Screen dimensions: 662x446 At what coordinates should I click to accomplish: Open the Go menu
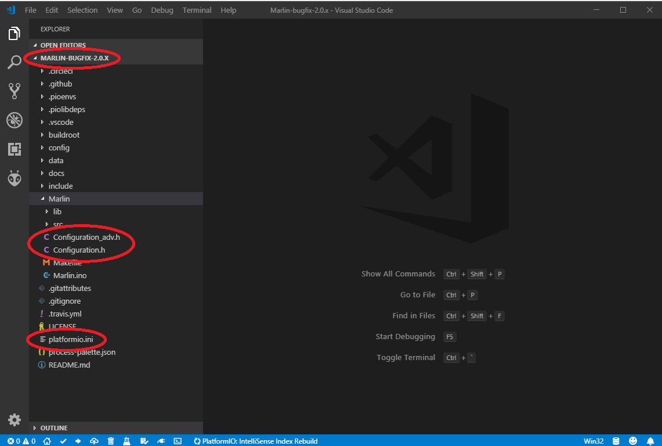[x=137, y=10]
